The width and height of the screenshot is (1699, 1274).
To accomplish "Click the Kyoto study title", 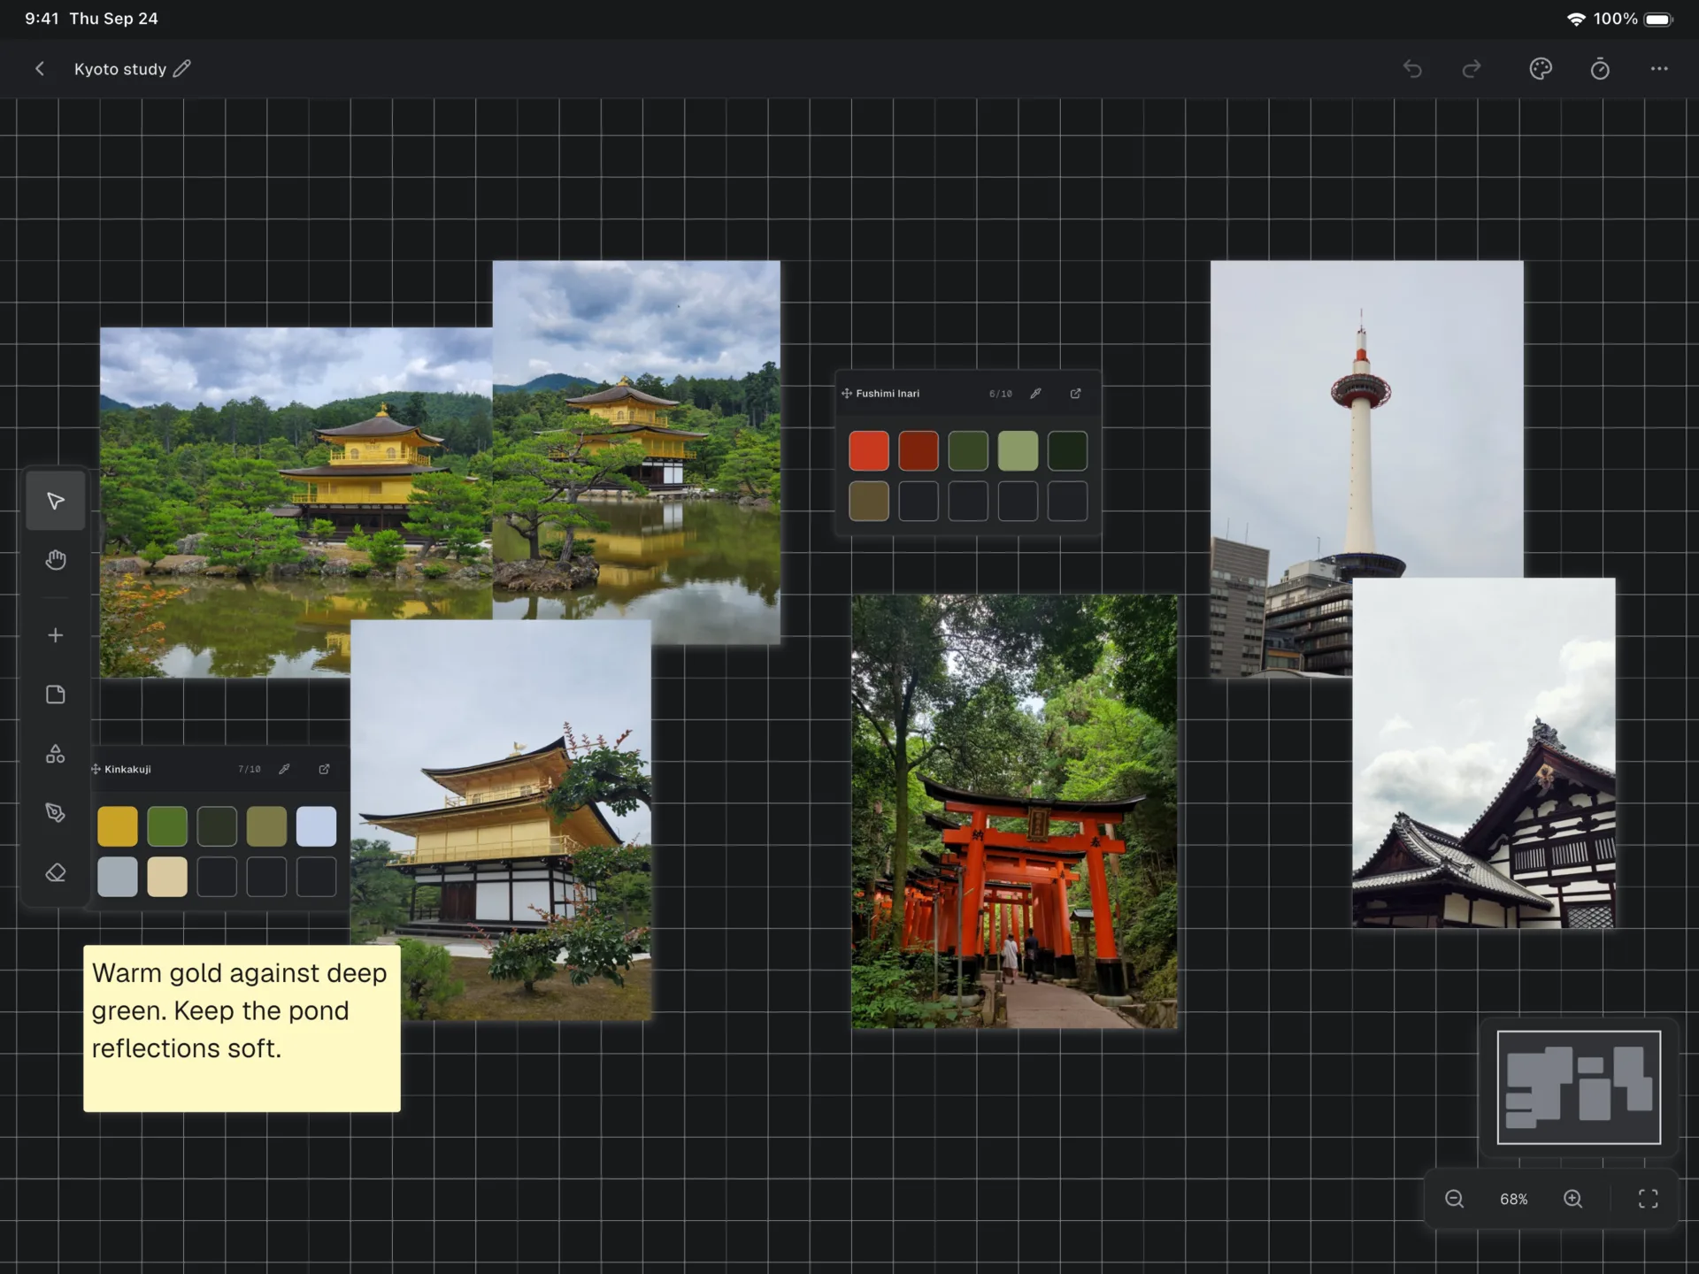I will (x=120, y=69).
